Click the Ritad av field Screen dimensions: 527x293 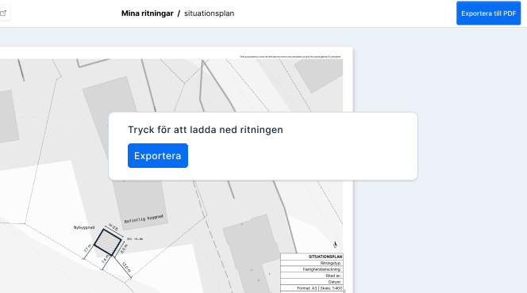(x=312, y=276)
